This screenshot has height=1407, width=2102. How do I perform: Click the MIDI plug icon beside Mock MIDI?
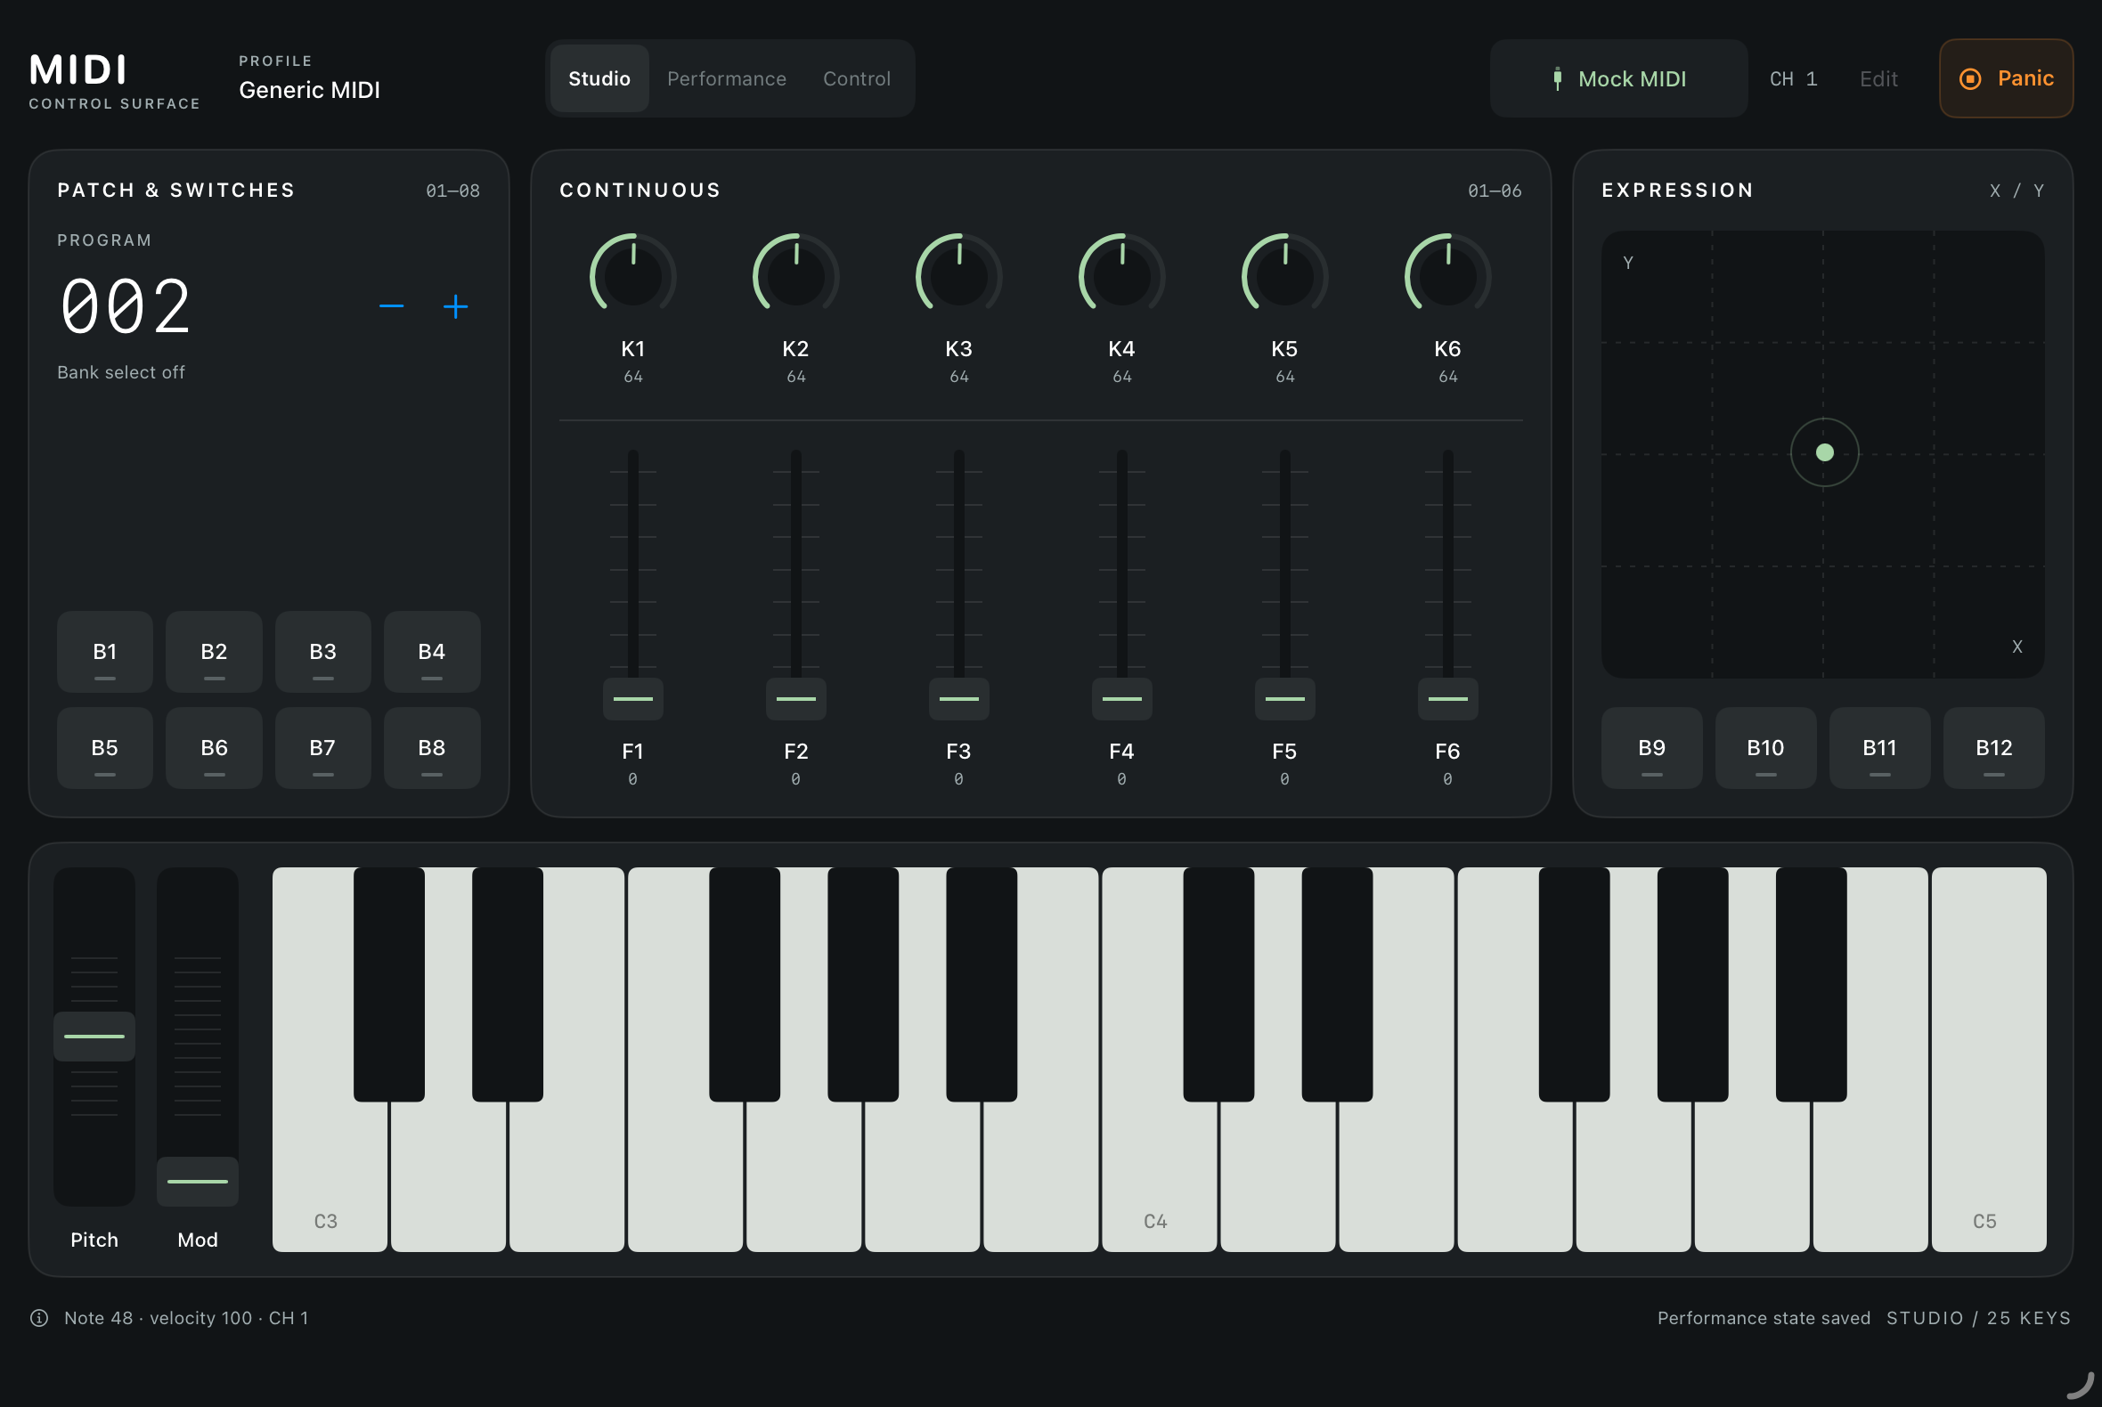click(1557, 79)
